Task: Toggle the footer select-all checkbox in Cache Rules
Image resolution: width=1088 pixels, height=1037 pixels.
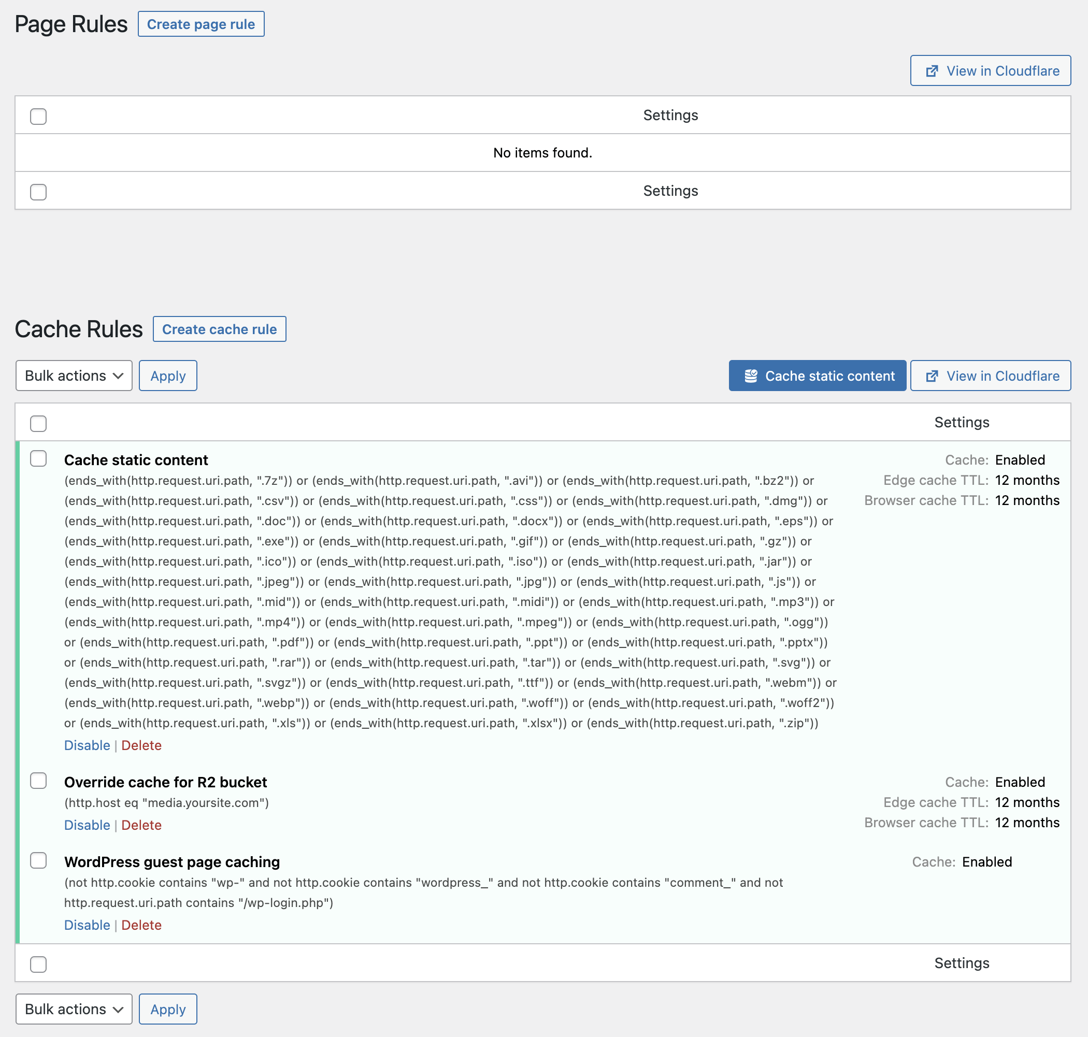Action: pos(38,964)
